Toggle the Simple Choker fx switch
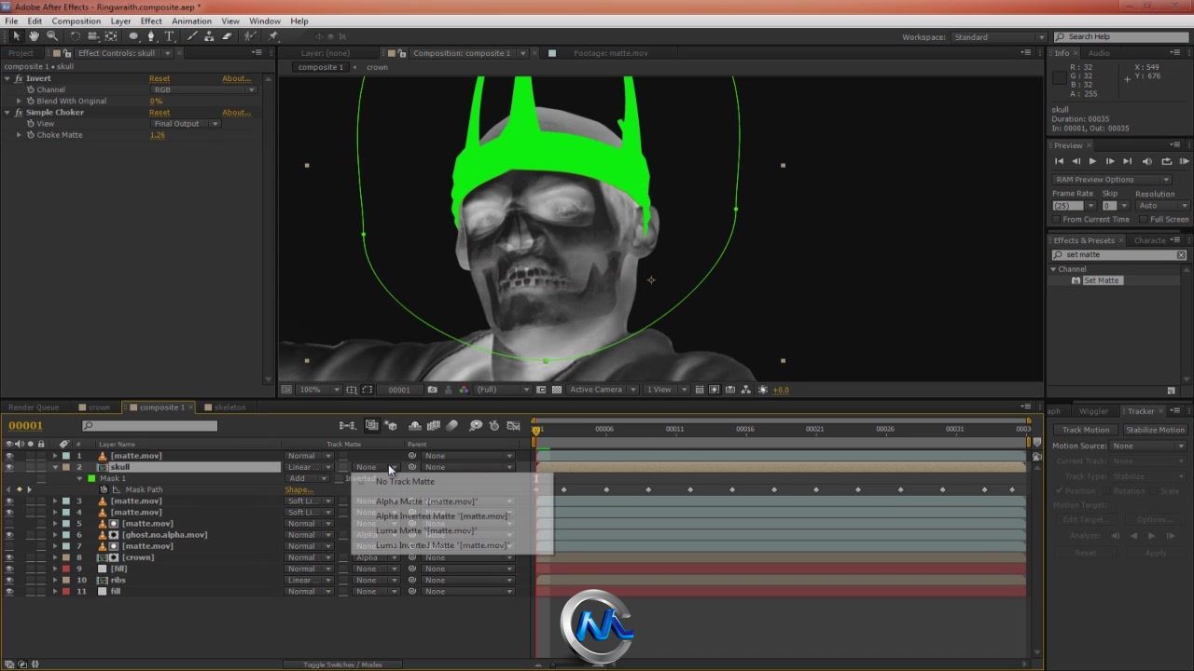This screenshot has height=671, width=1194. tap(19, 113)
